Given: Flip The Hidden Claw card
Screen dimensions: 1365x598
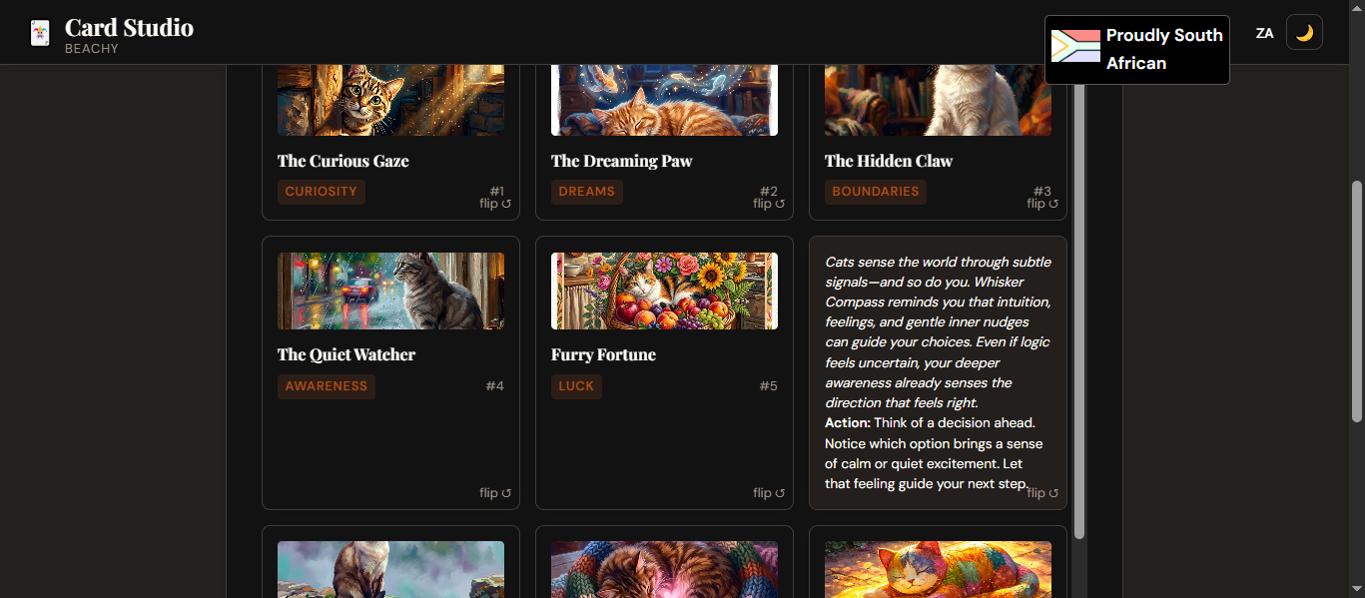Looking at the screenshot, I should click(x=1042, y=204).
